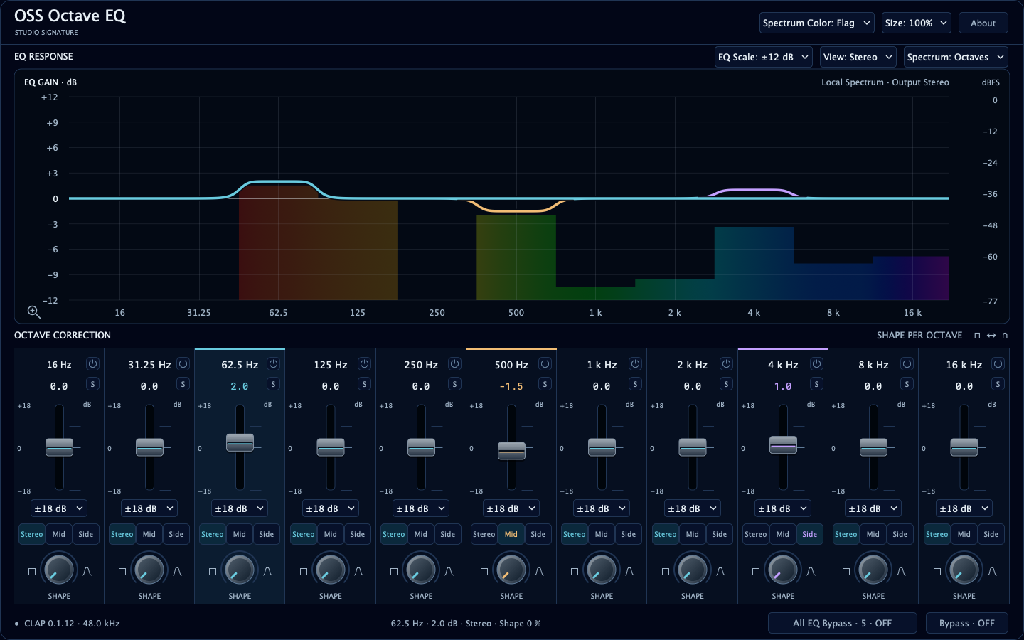Switch the 4 k Hz band to Mid
This screenshot has width=1024, height=640.
[783, 534]
